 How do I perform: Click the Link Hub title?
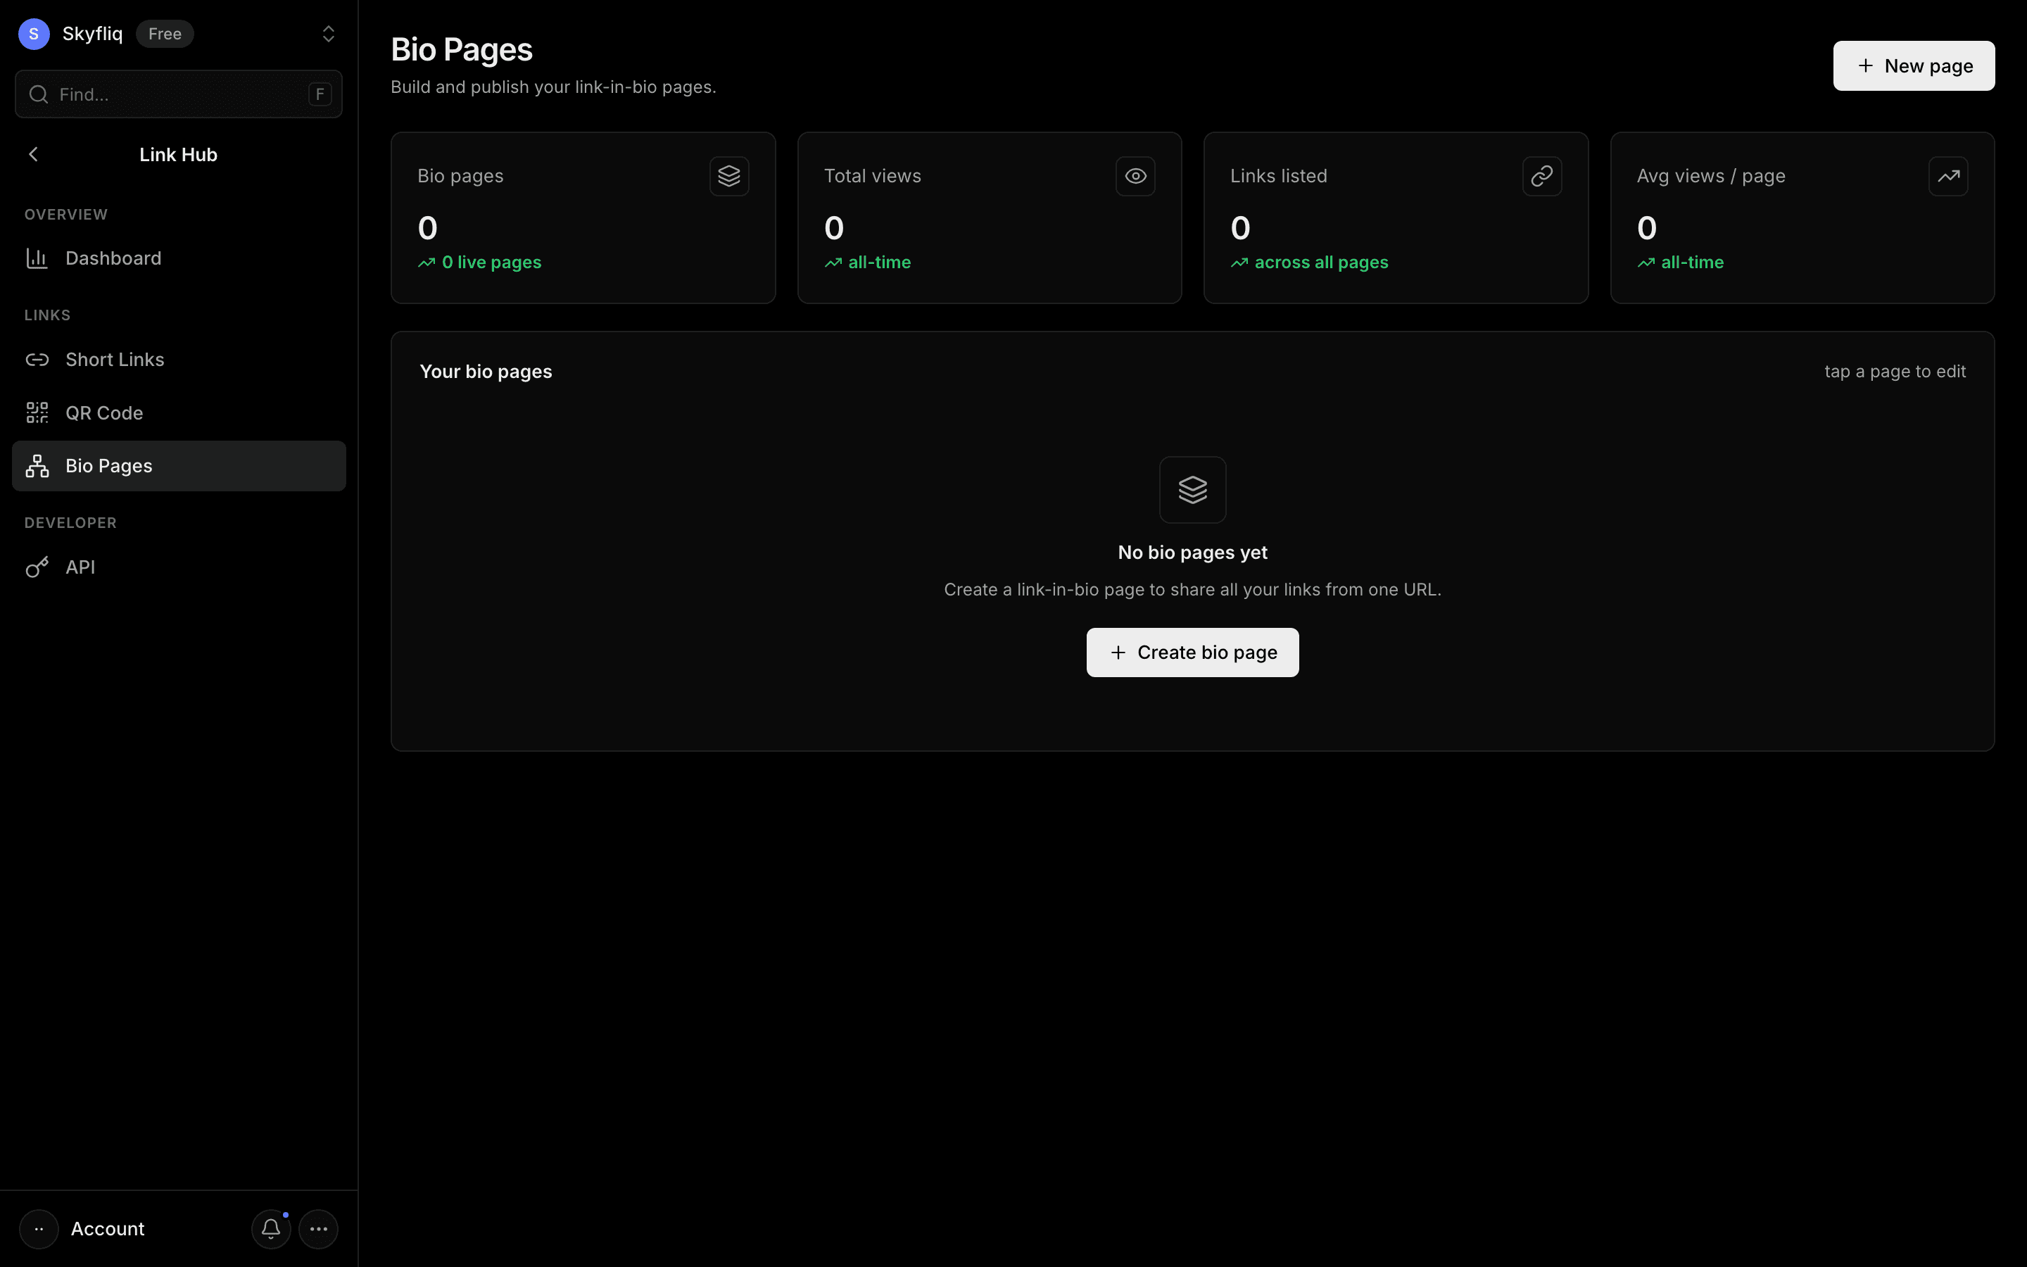178,154
